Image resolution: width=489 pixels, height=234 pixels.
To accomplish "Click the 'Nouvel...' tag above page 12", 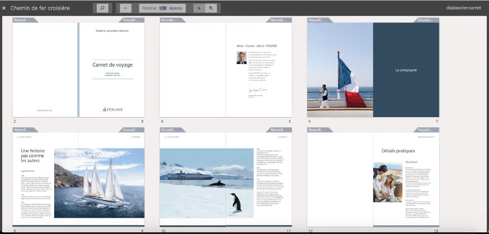I will [319, 130].
